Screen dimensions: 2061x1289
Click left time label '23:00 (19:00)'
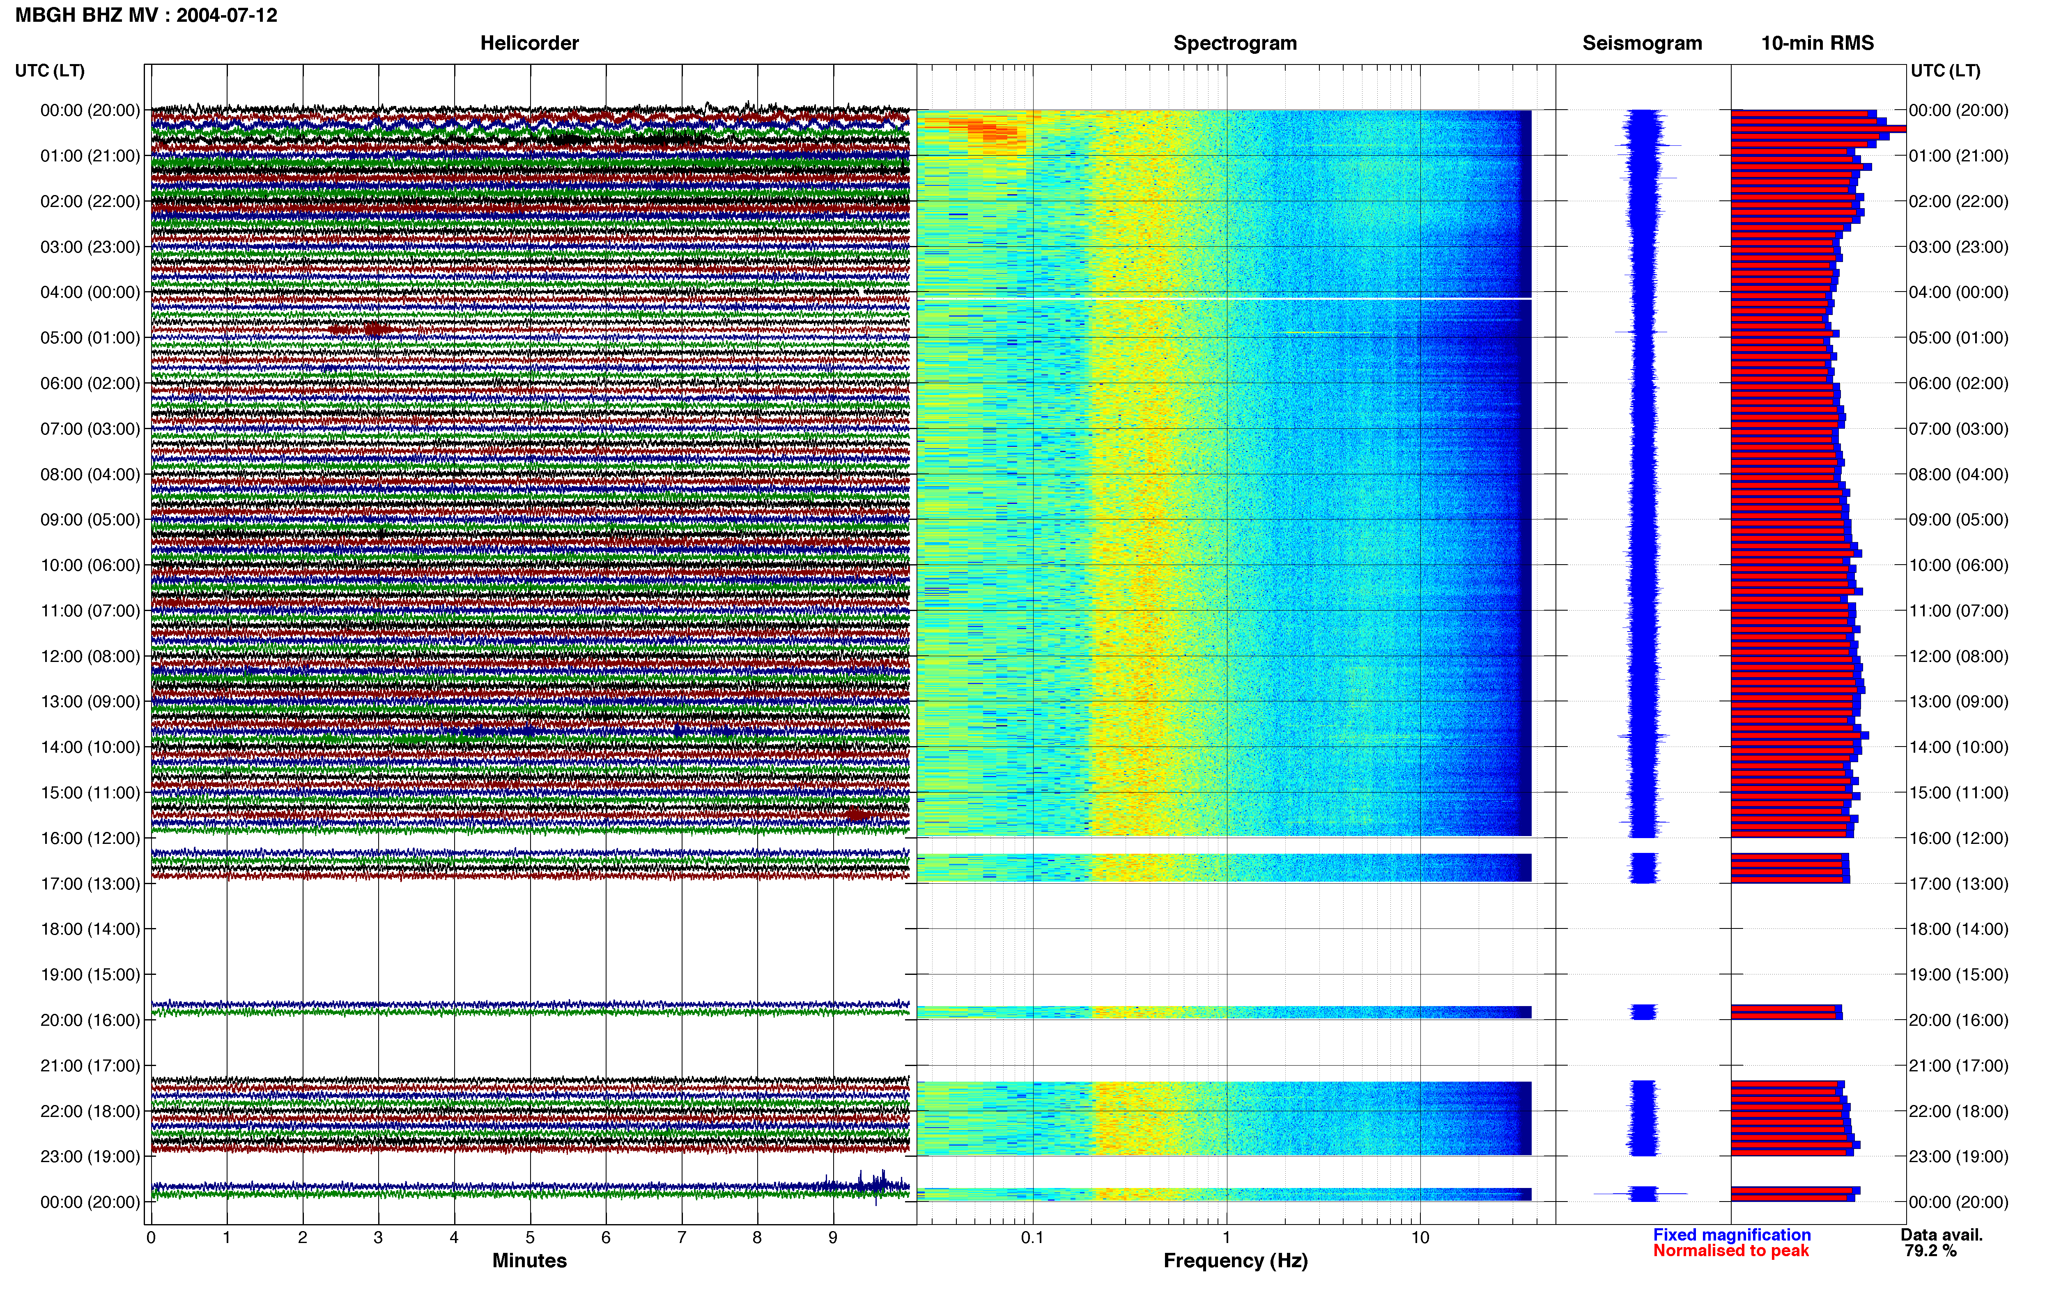pos(90,1157)
